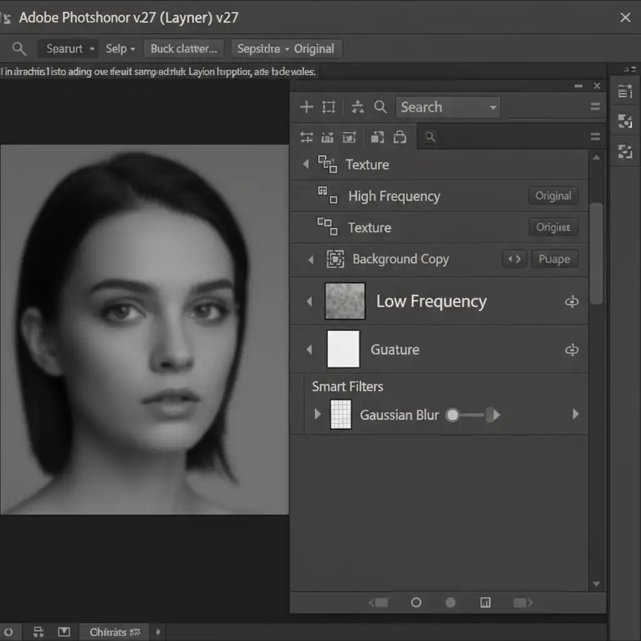Open the Search dropdown in panel
This screenshot has height=641, width=641.
click(x=448, y=108)
